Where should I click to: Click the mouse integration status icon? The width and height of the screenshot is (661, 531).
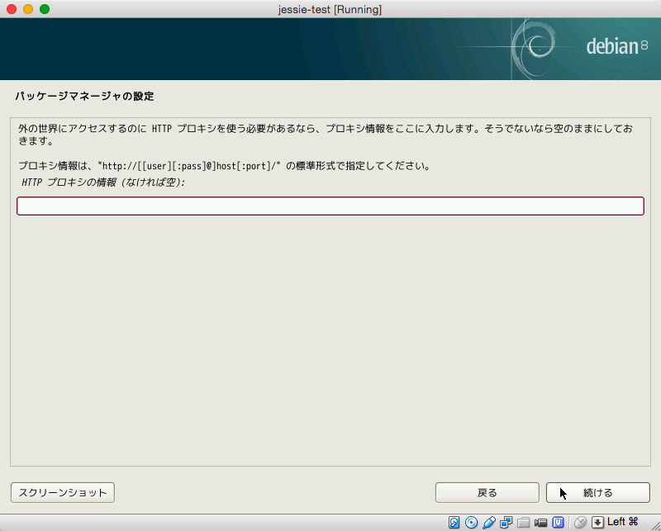point(581,522)
